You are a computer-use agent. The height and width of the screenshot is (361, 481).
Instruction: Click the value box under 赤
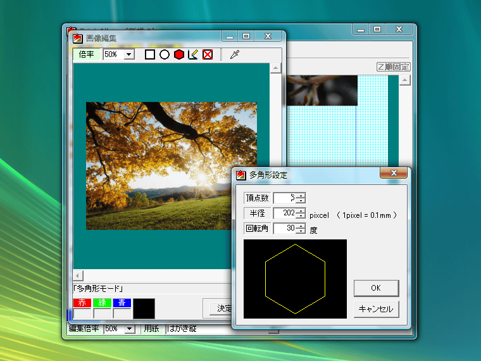pyautogui.click(x=82, y=313)
